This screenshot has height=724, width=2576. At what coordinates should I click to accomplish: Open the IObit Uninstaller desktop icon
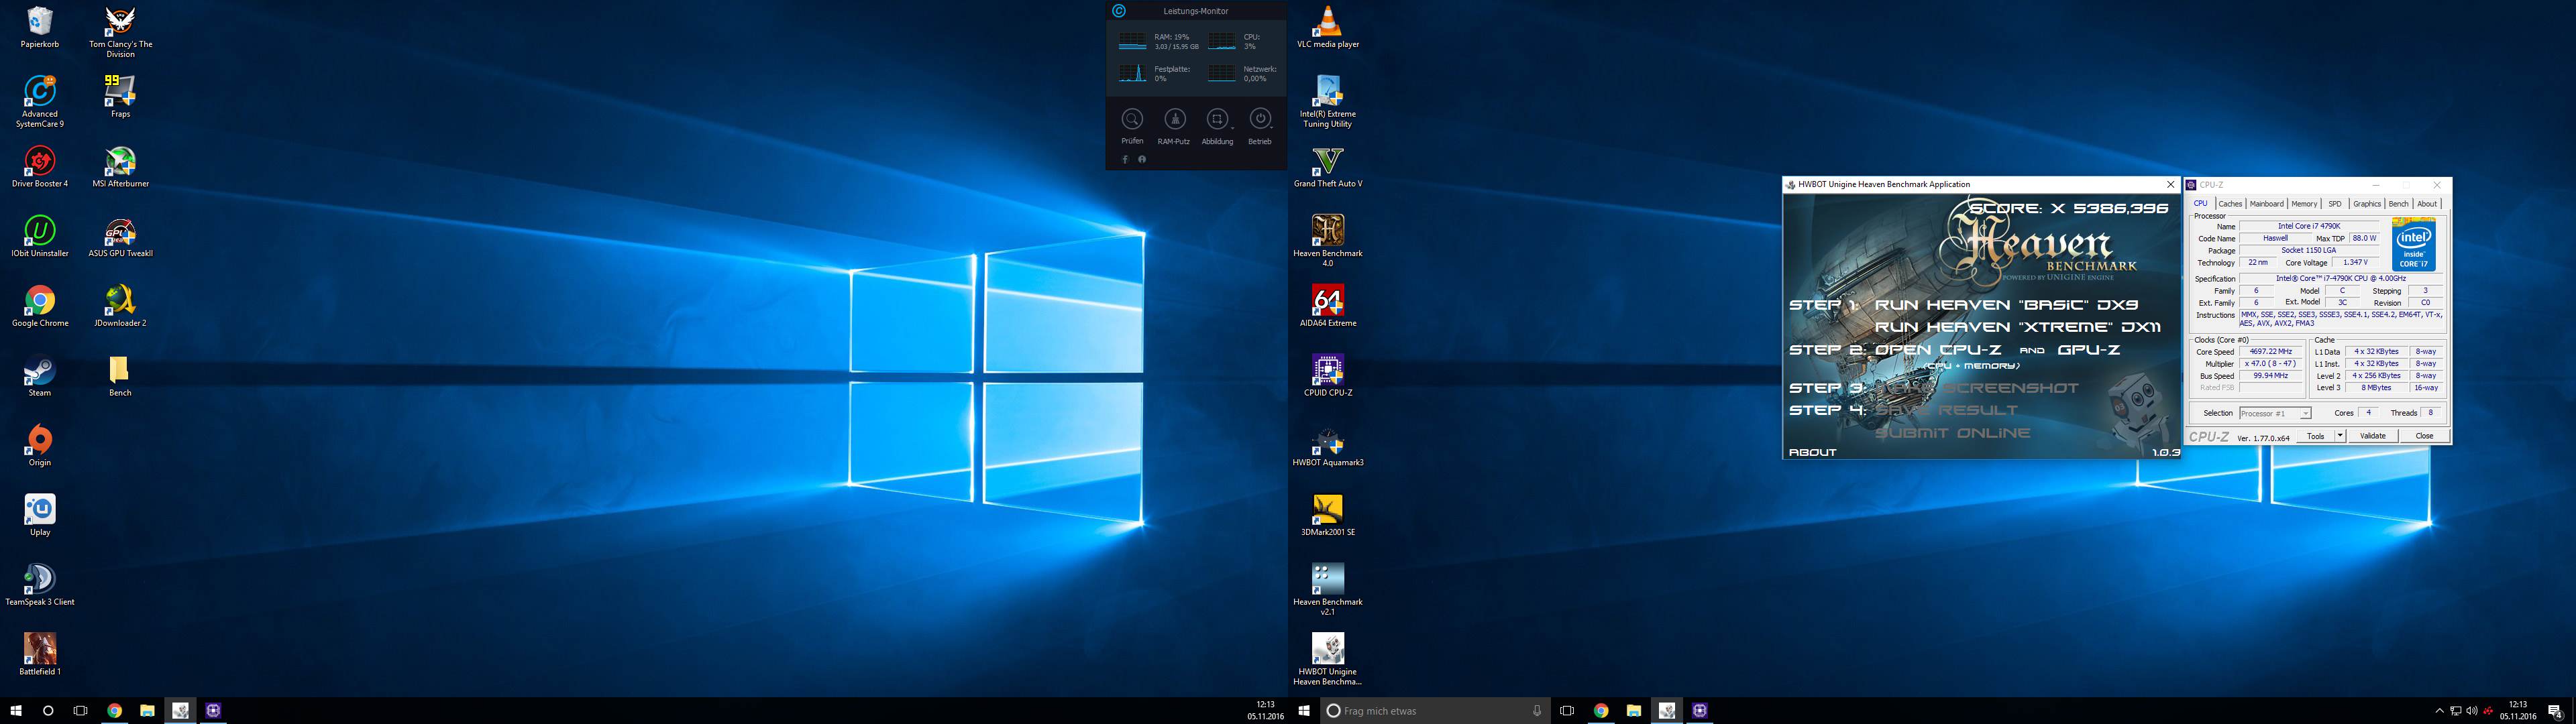(40, 236)
